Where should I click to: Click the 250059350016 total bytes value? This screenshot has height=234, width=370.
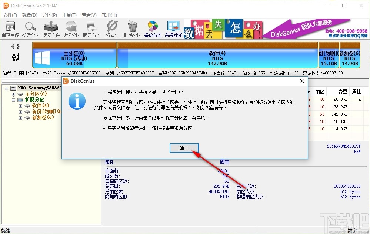(x=347, y=186)
